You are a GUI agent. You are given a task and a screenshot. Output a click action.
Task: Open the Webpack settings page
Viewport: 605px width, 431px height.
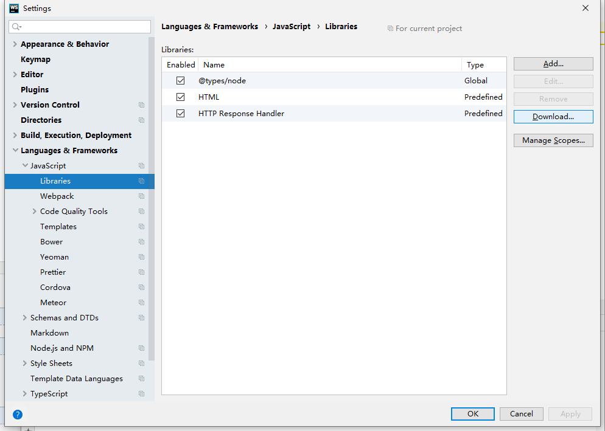(x=57, y=196)
